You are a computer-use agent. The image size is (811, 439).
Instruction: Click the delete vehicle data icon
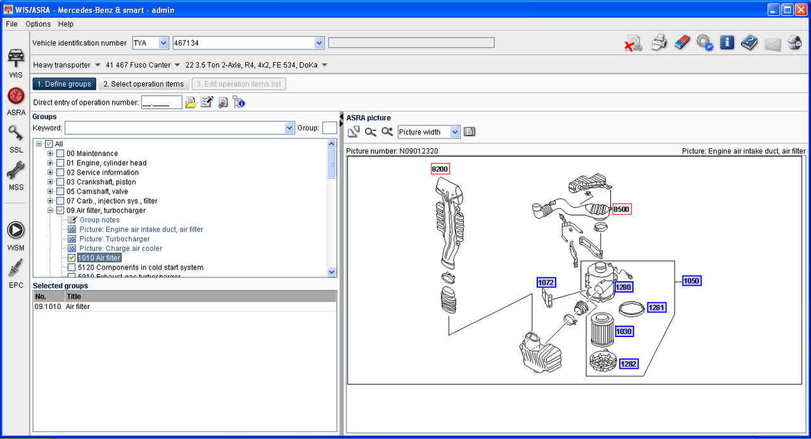633,43
